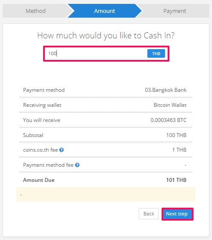The height and width of the screenshot is (240, 212).
Task: Select the Amount step tab
Action: point(104,11)
